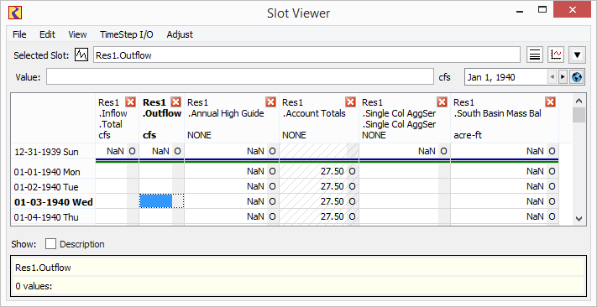597x307 pixels.
Task: Step date forward with right arrow
Action: pyautogui.click(x=563, y=77)
